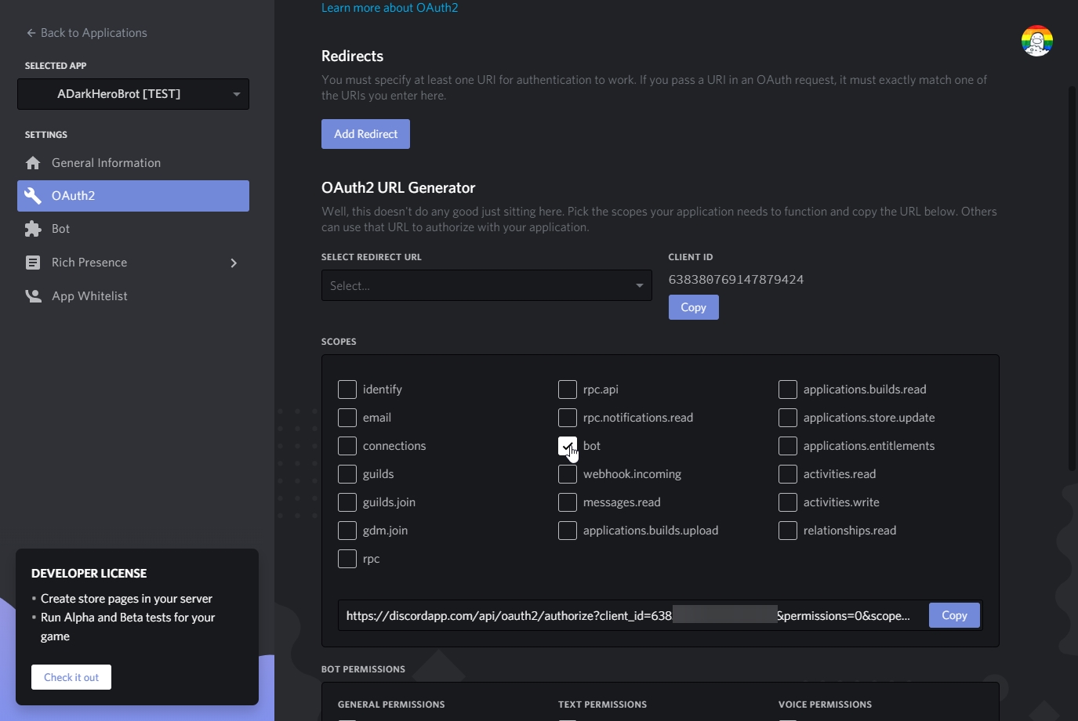
Task: Enable the rpc.api scope checkbox
Action: click(x=568, y=389)
